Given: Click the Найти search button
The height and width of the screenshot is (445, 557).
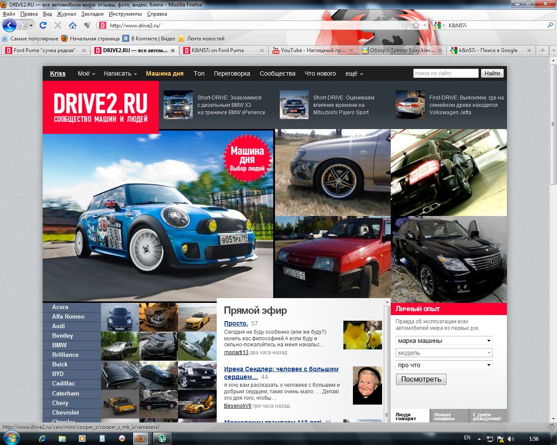Looking at the screenshot, I should click(x=492, y=73).
